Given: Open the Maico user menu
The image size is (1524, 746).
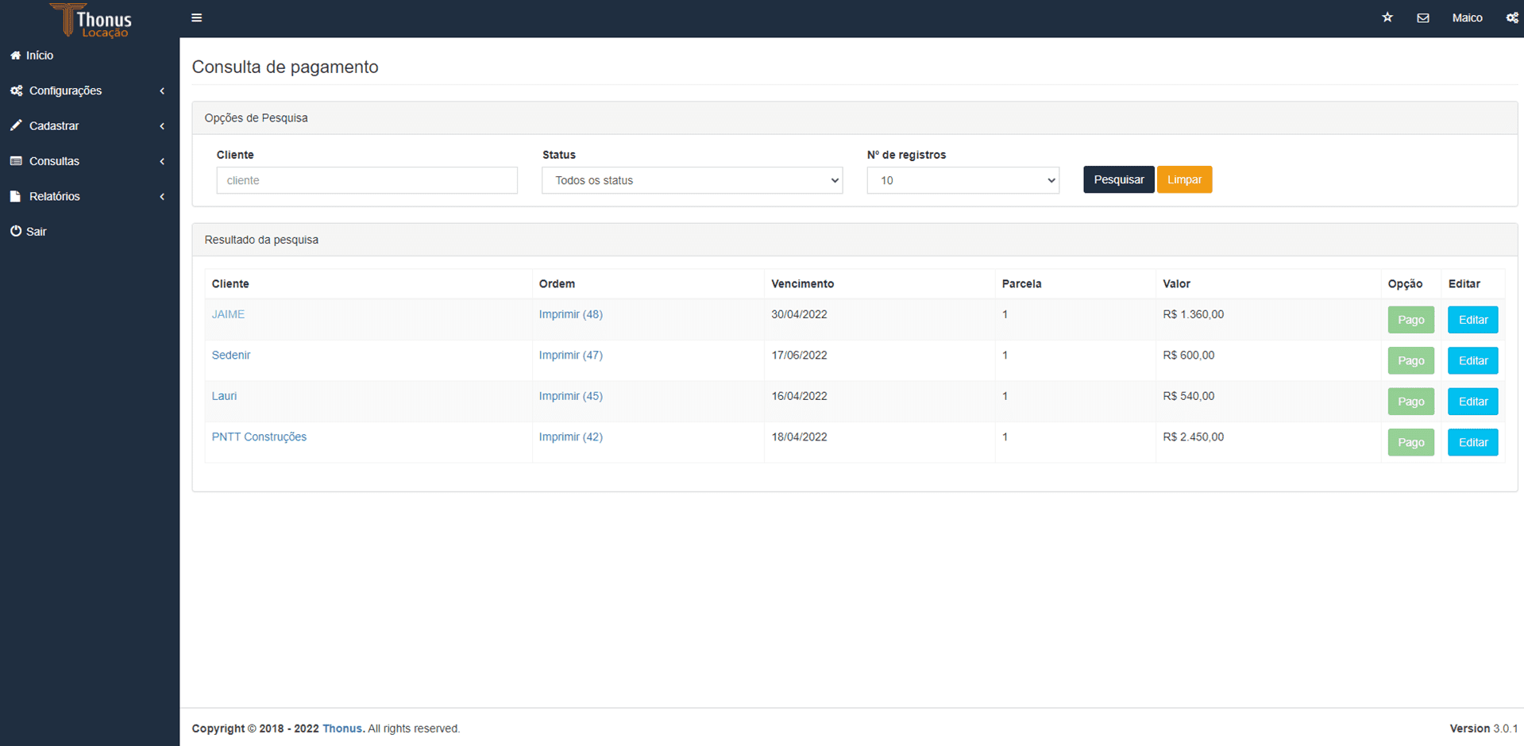Looking at the screenshot, I should (1467, 17).
